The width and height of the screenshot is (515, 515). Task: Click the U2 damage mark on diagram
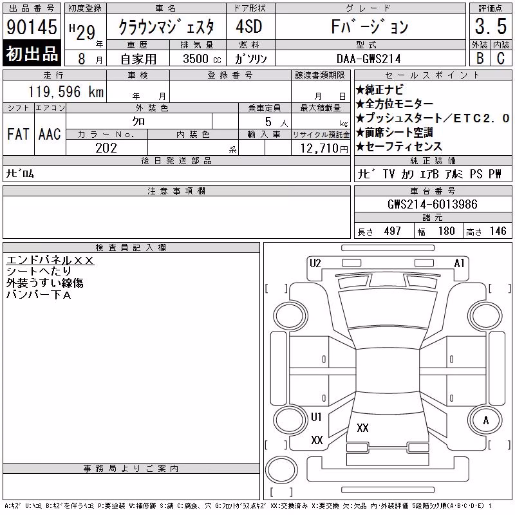[x=315, y=263]
